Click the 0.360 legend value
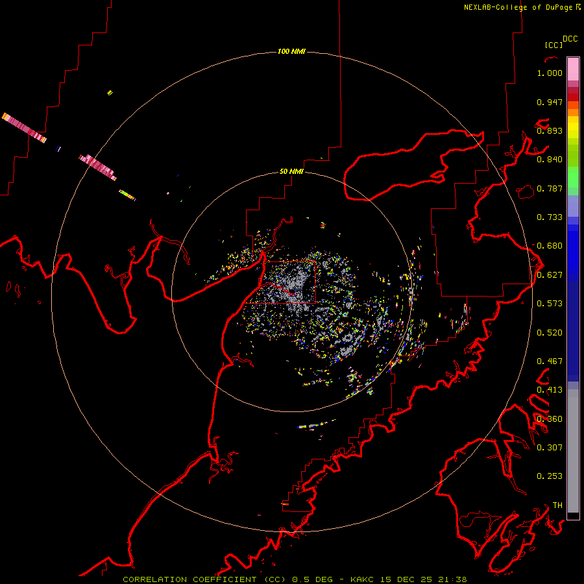584x584 pixels. point(550,419)
